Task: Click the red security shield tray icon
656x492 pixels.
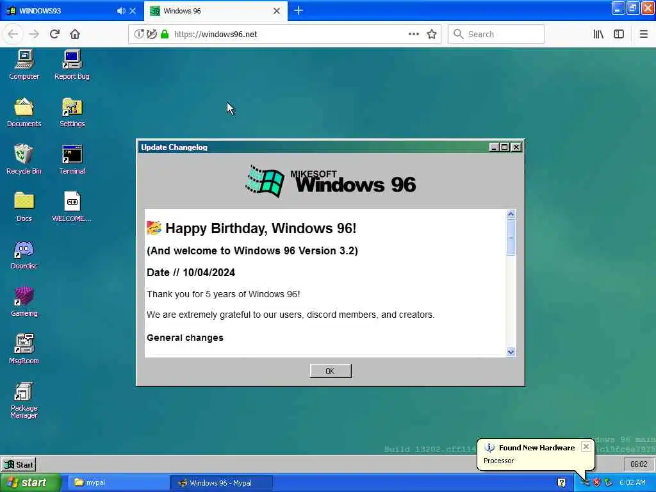Action: tap(596, 482)
